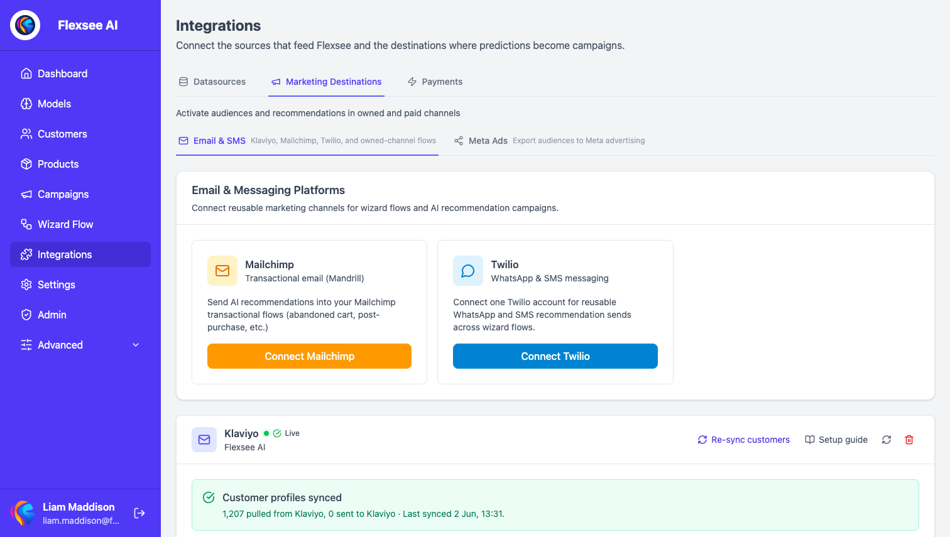The height and width of the screenshot is (537, 950).
Task: Click the Settings gear icon
Action: click(x=26, y=285)
